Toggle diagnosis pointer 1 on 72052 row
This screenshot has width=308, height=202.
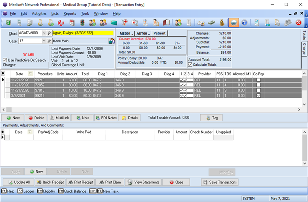pyautogui.click(x=182, y=85)
